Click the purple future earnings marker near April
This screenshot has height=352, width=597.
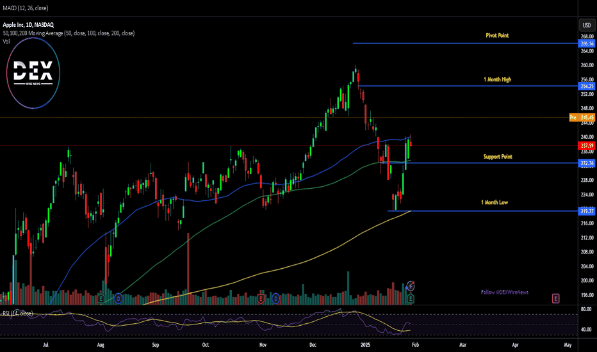pos(555,298)
